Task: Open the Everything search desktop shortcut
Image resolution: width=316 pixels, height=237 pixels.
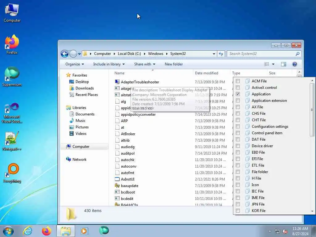Action: (12, 173)
